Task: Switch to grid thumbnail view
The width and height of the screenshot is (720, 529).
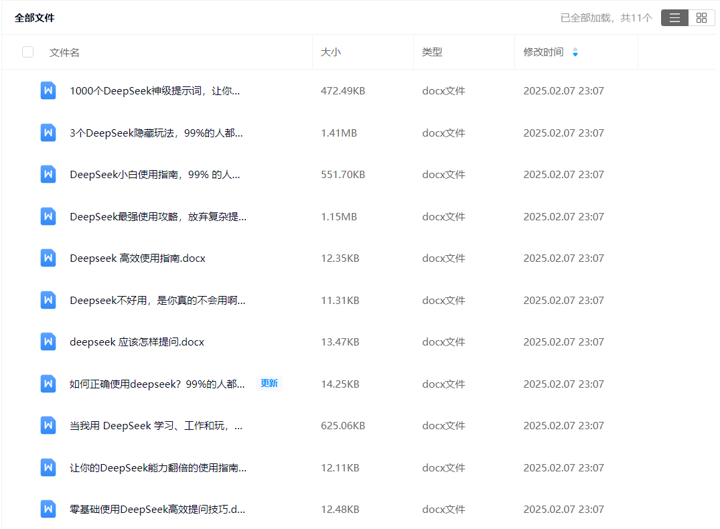Action: pos(701,18)
